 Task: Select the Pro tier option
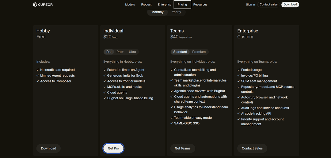[109, 52]
